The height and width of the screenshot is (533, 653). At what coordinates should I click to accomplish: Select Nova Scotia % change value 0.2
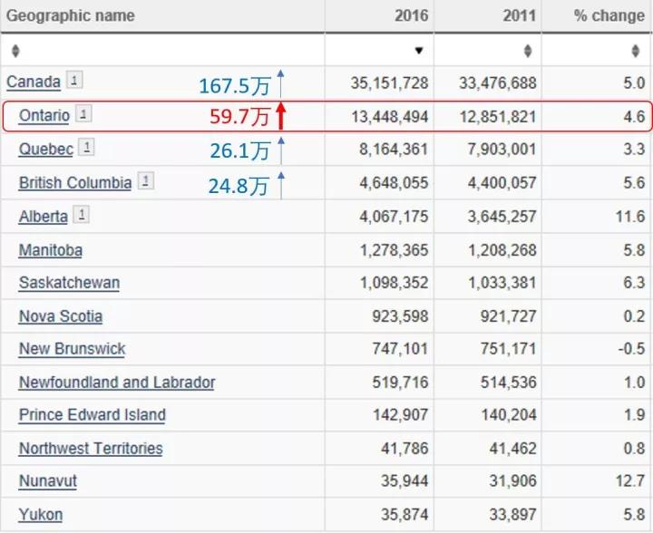(x=634, y=316)
